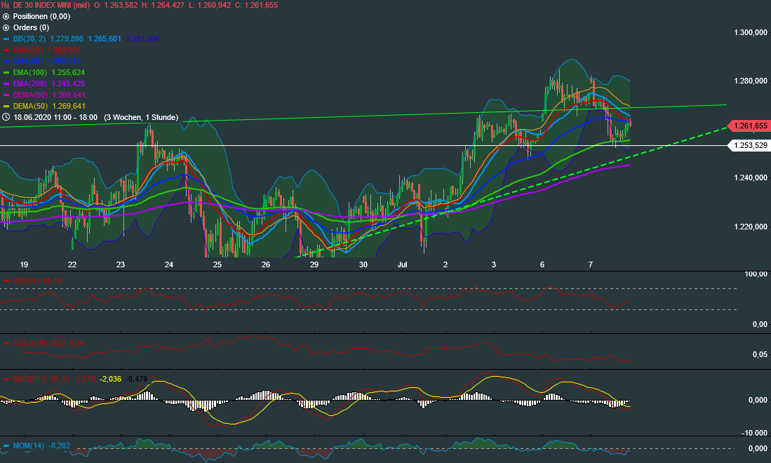Click the 29 label on the date axis
Screen dimensions: 771x463
click(x=314, y=264)
